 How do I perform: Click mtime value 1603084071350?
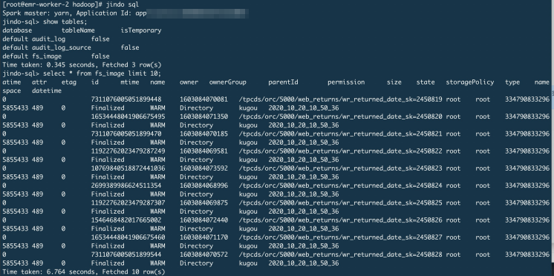coord(204,116)
